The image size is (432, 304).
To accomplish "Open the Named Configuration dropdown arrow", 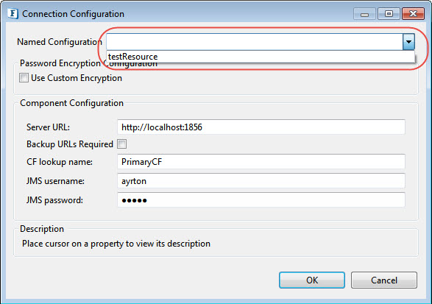I will pyautogui.click(x=408, y=42).
